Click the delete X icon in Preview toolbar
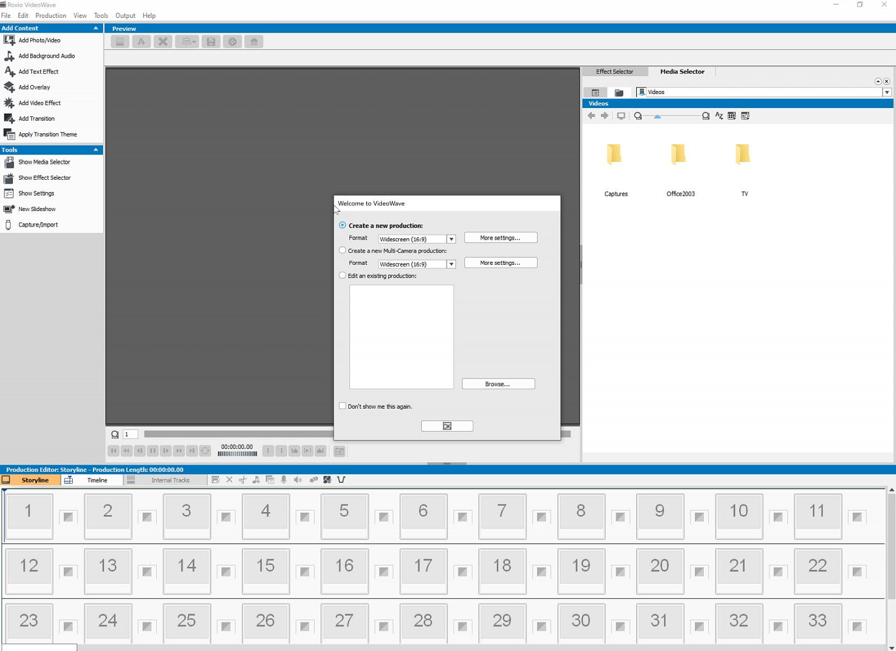 pyautogui.click(x=163, y=41)
